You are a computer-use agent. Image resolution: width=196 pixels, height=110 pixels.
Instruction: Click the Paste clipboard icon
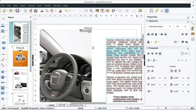[52, 11]
